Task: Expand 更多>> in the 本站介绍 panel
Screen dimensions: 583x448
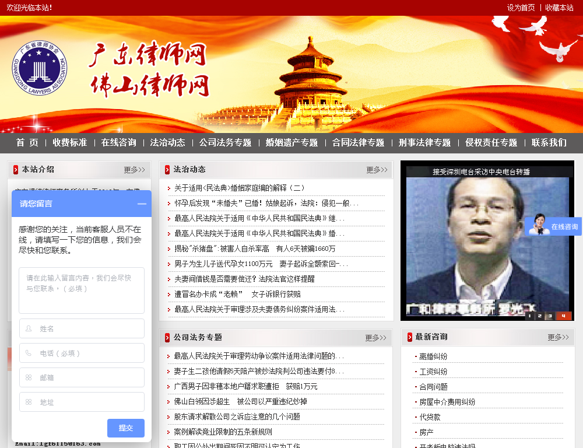Action: (134, 170)
